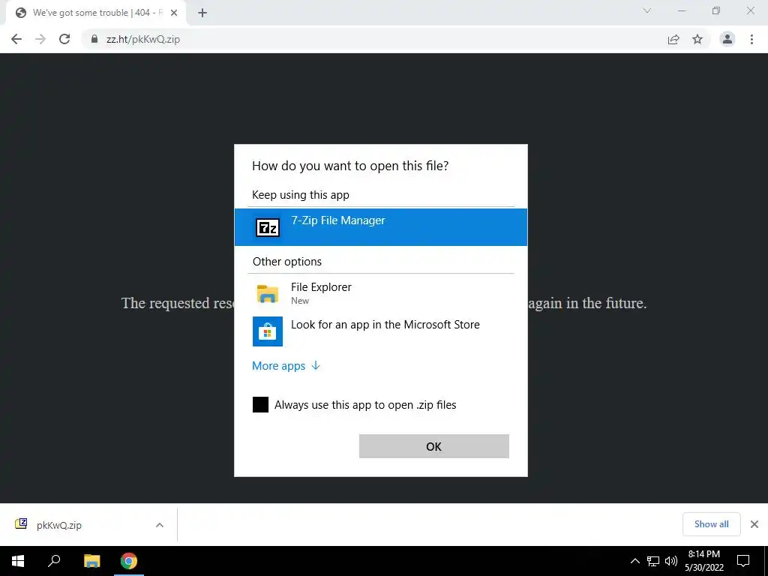The image size is (768, 576).
Task: Select the We've got some trouble tab
Action: pyautogui.click(x=96, y=13)
